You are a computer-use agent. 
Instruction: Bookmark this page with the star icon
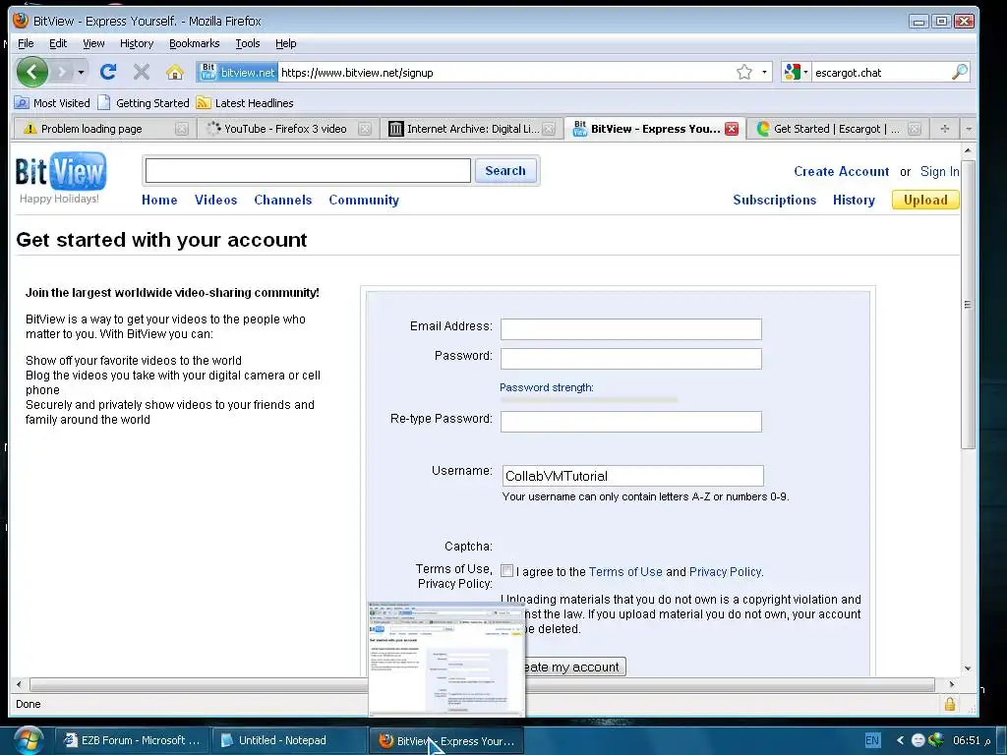coord(743,72)
